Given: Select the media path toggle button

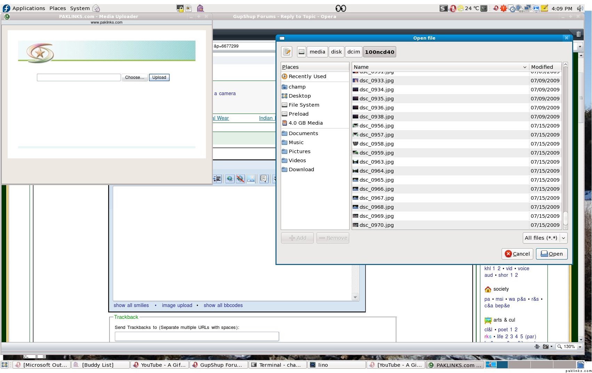Looking at the screenshot, I should [317, 52].
